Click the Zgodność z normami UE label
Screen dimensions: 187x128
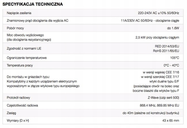point(25,48)
